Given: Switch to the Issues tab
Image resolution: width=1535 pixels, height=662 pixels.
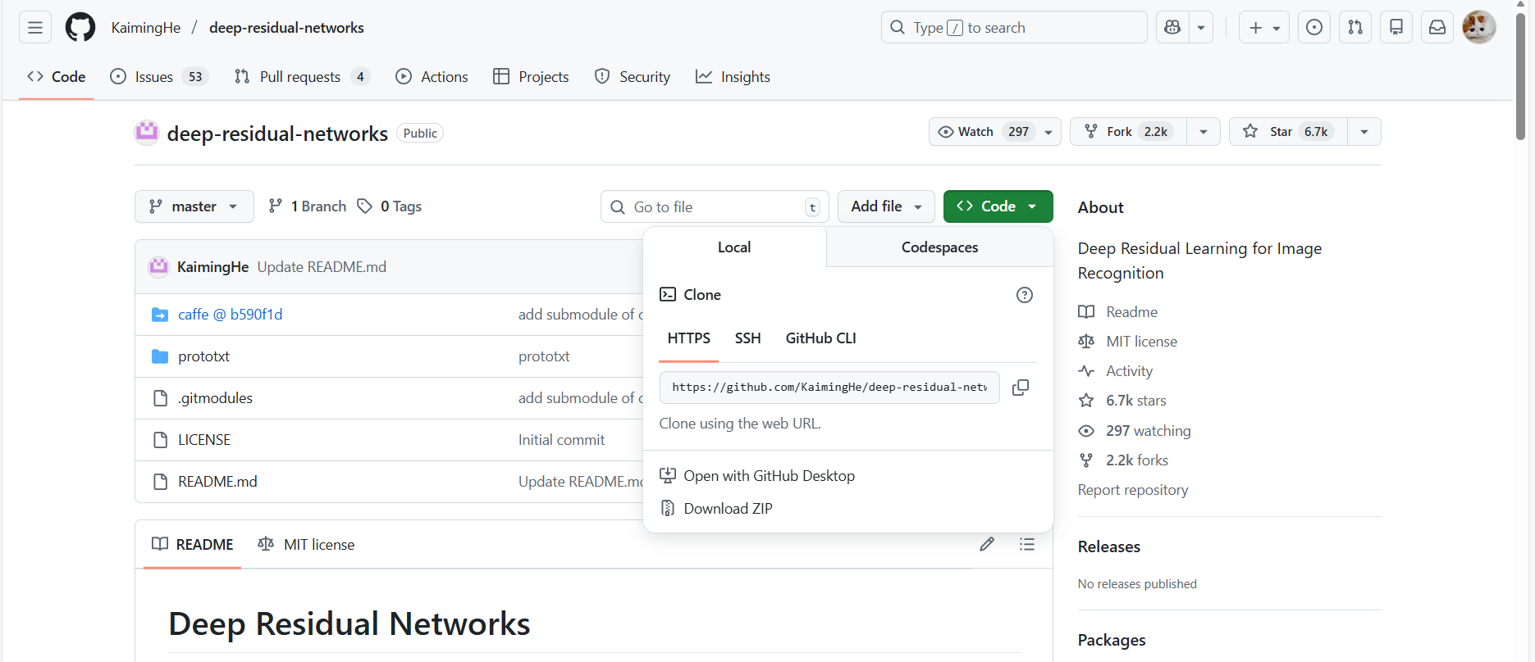Looking at the screenshot, I should tap(159, 77).
